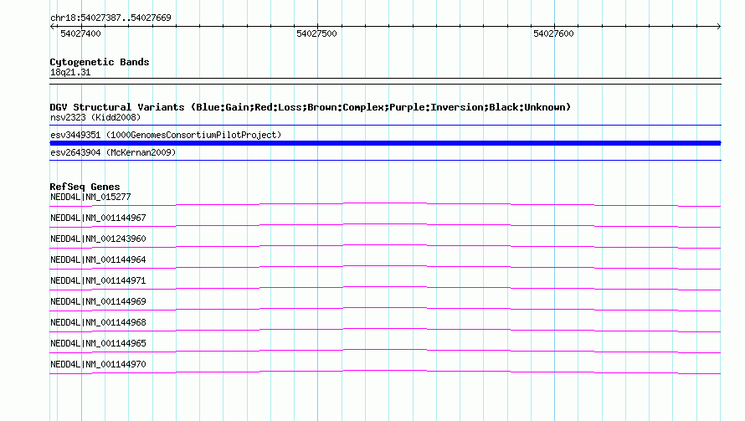Open the DGV Structural Variants track title

click(311, 107)
